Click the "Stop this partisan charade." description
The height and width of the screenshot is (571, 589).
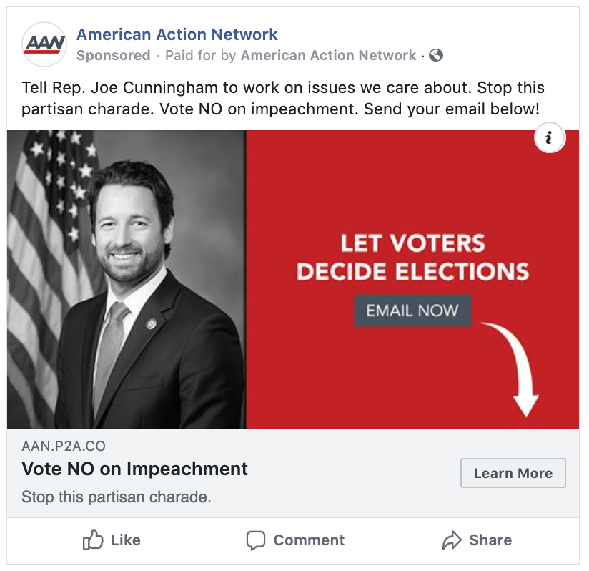(x=117, y=497)
